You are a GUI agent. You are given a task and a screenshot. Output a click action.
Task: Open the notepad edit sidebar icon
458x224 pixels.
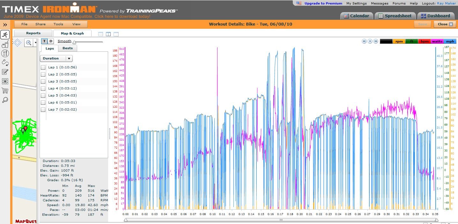[x=5, y=72]
